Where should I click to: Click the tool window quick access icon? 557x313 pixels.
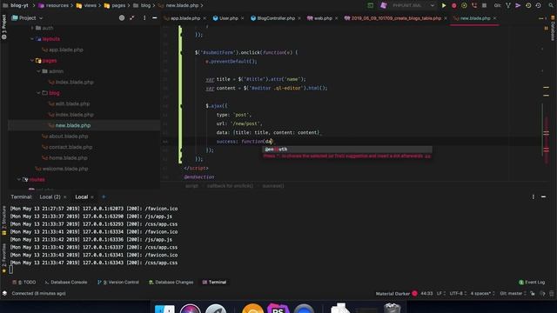point(4,294)
